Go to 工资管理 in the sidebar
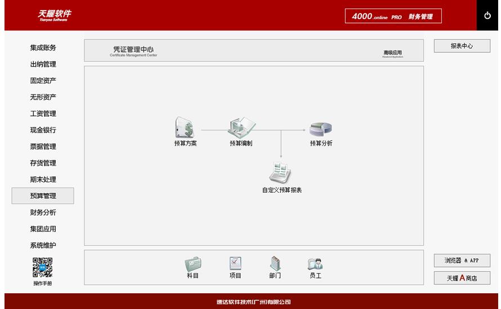501x309 pixels. 43,114
